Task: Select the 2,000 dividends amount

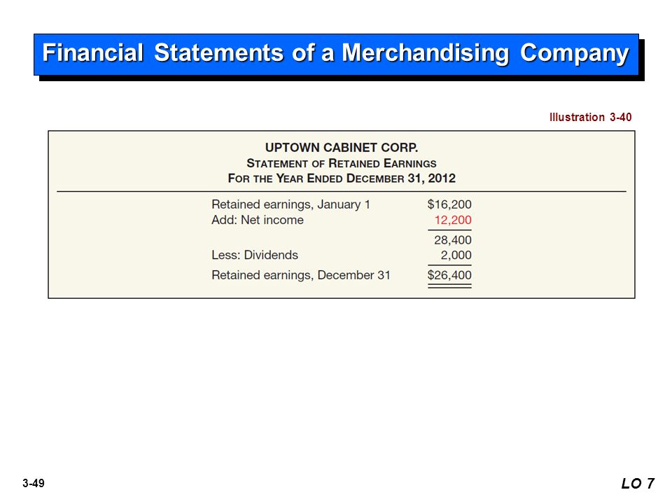Action: (x=456, y=255)
